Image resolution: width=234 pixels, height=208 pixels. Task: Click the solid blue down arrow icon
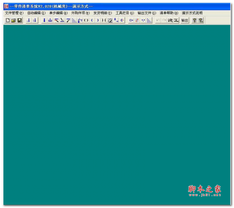click(x=44, y=20)
